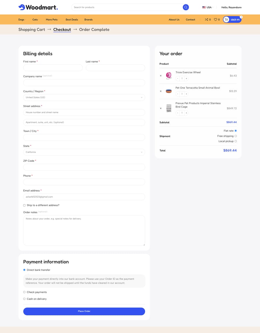Remove Trixie Exercise Wheel with X icon

click(161, 76)
